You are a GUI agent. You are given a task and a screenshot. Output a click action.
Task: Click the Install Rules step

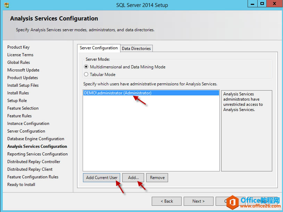click(x=18, y=93)
